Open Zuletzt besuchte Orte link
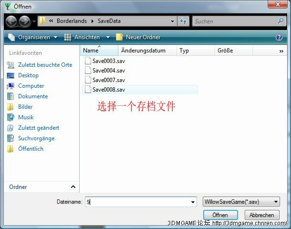The image size is (291, 229). point(45,65)
